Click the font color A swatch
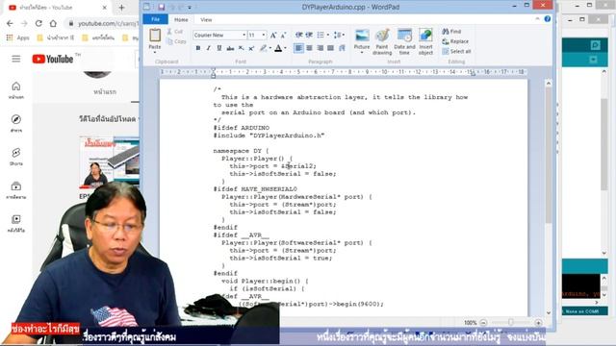The height and width of the screenshot is (346, 616). click(x=278, y=48)
